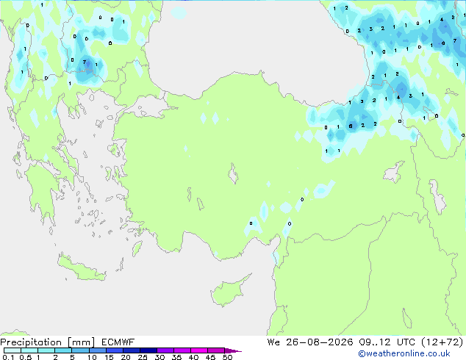Click the purple arrow beyond 50 on legend
The width and height of the screenshot is (466, 360).
point(233,350)
